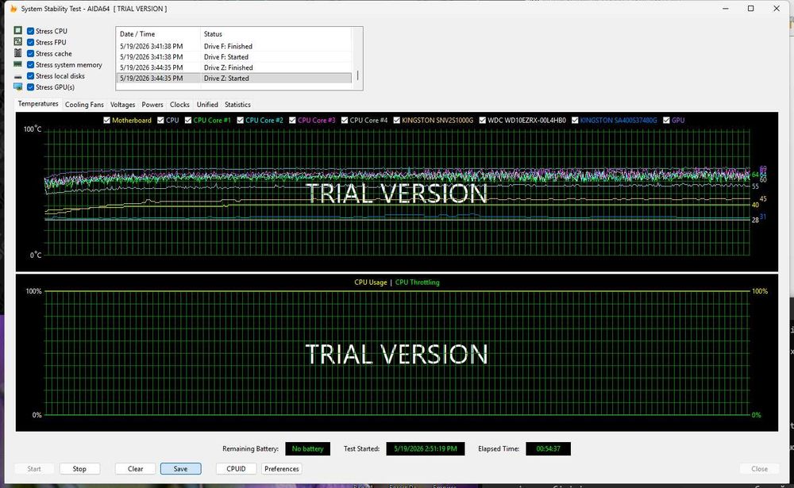Toggle the WDC WD10EZRX-00L4HB0 checkbox

pos(483,120)
